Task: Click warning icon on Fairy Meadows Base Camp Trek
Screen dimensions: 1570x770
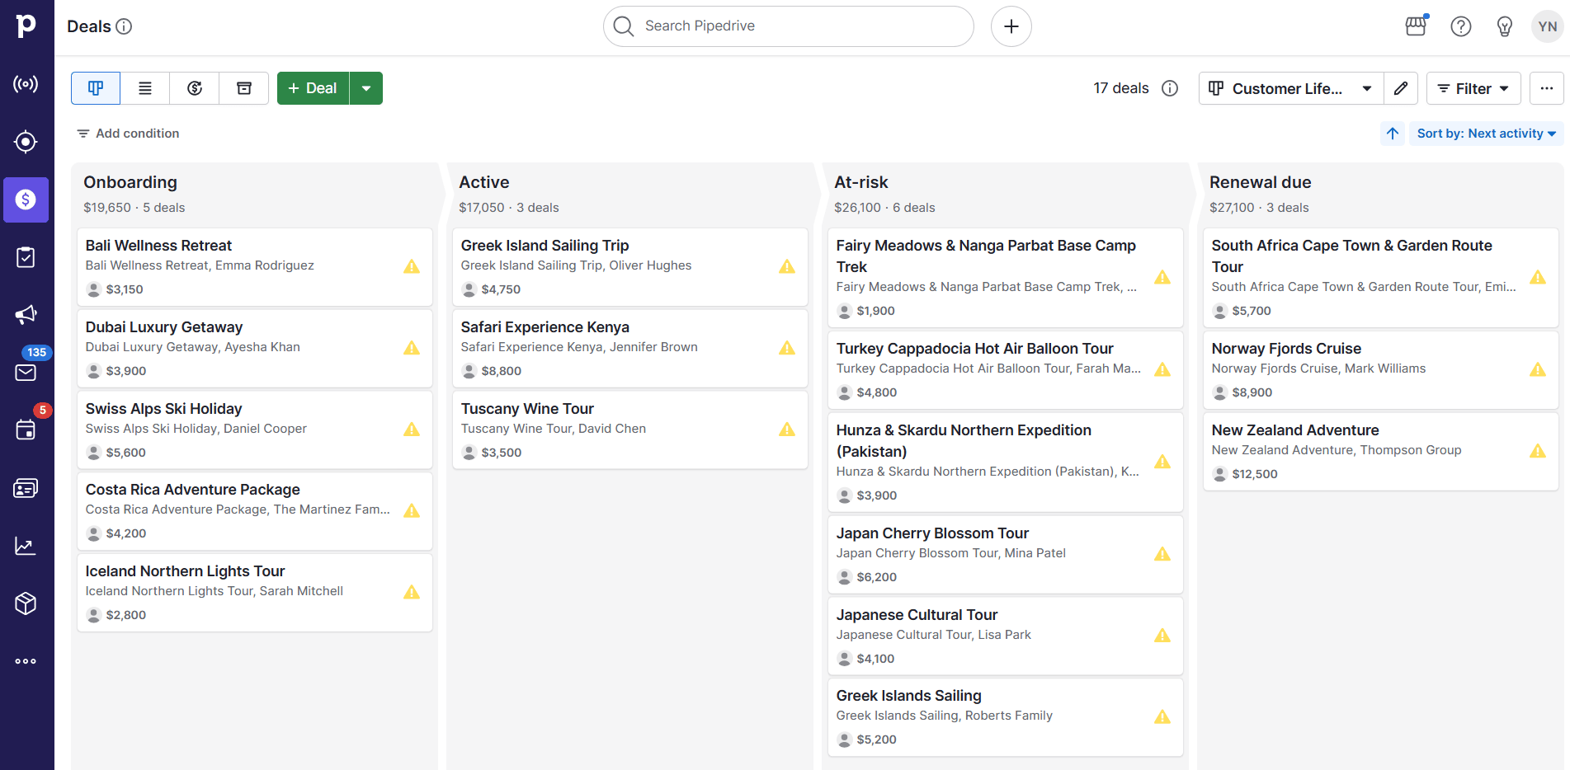Action: point(1162,277)
